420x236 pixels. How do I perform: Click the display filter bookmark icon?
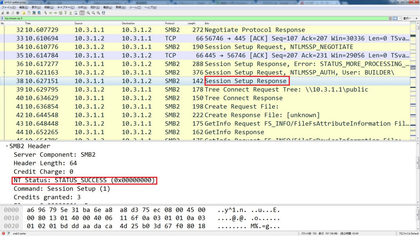2,18
